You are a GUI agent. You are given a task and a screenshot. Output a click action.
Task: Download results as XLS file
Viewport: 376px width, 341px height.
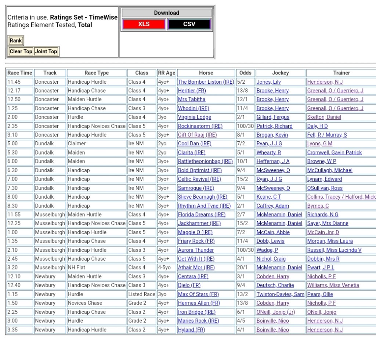click(x=144, y=24)
